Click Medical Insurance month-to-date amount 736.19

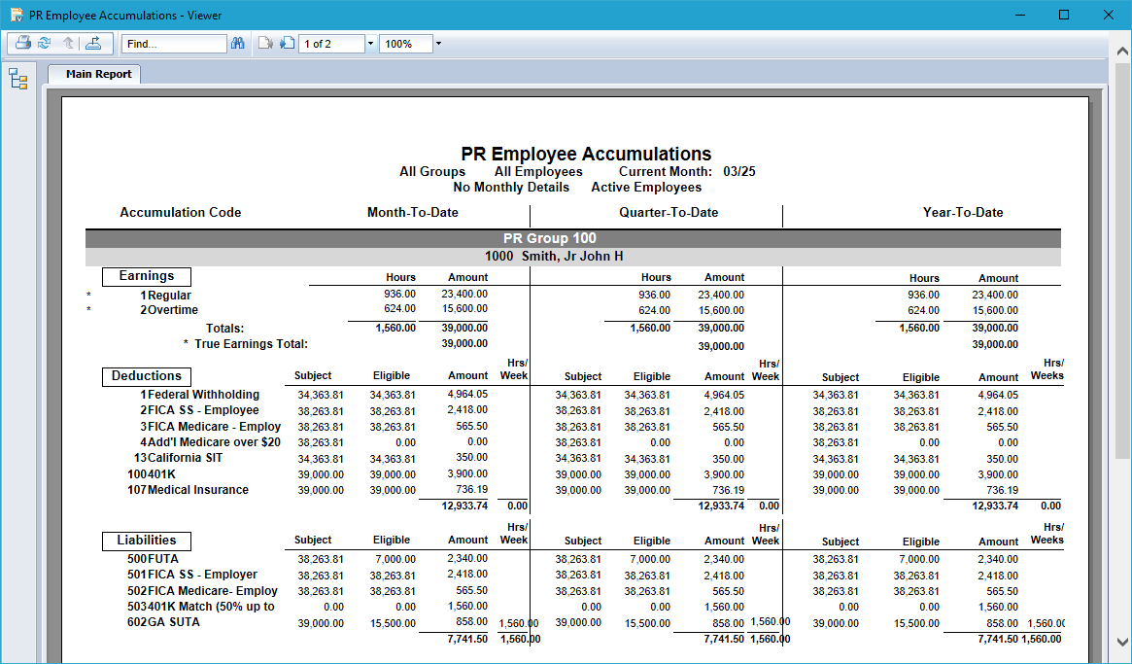[x=471, y=489]
